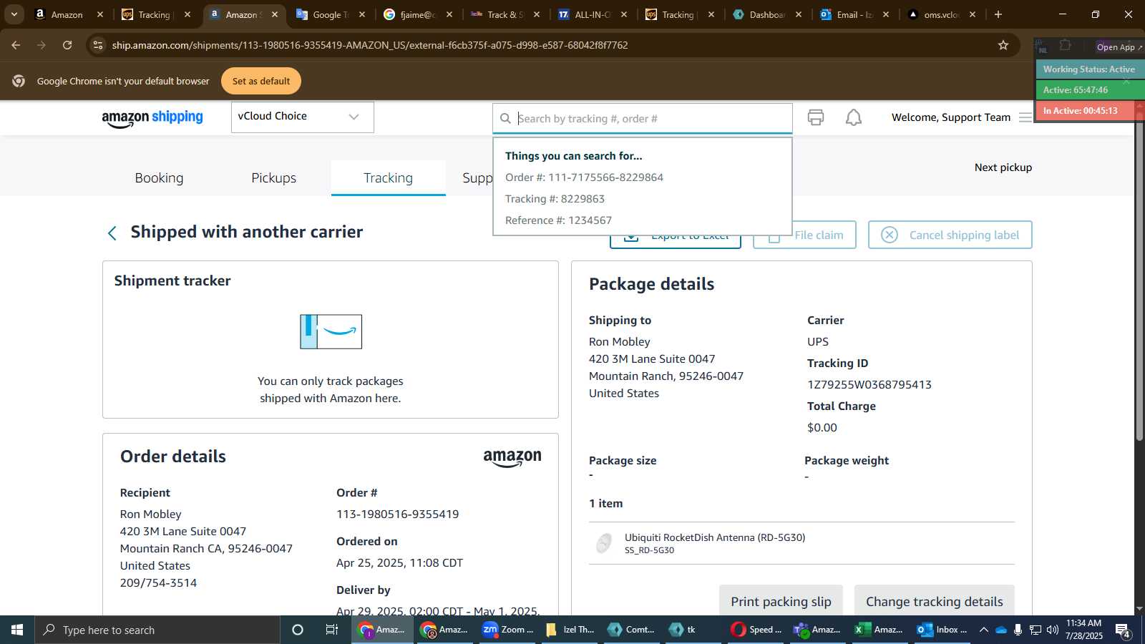Open the notification center icon
Image resolution: width=1145 pixels, height=644 pixels.
[1123, 630]
